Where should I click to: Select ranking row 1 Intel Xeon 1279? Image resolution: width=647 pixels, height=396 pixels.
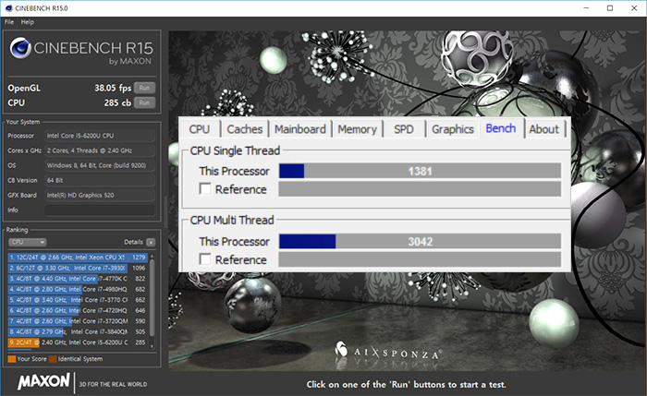point(78,258)
